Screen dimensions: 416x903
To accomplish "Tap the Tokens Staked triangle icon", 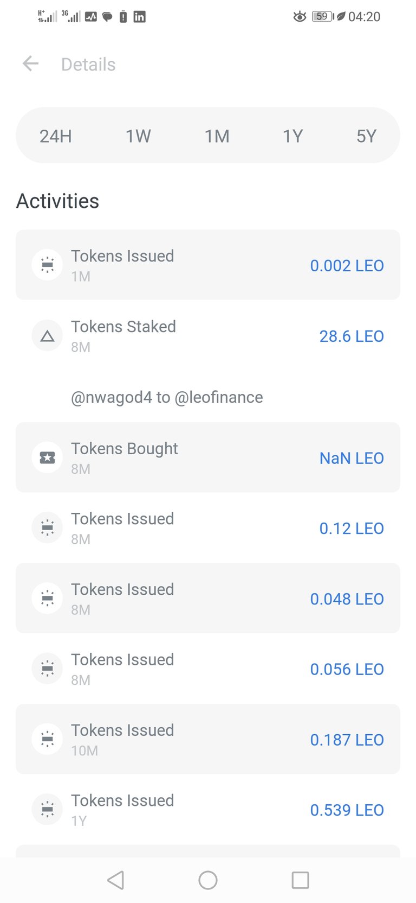I will pyautogui.click(x=48, y=336).
